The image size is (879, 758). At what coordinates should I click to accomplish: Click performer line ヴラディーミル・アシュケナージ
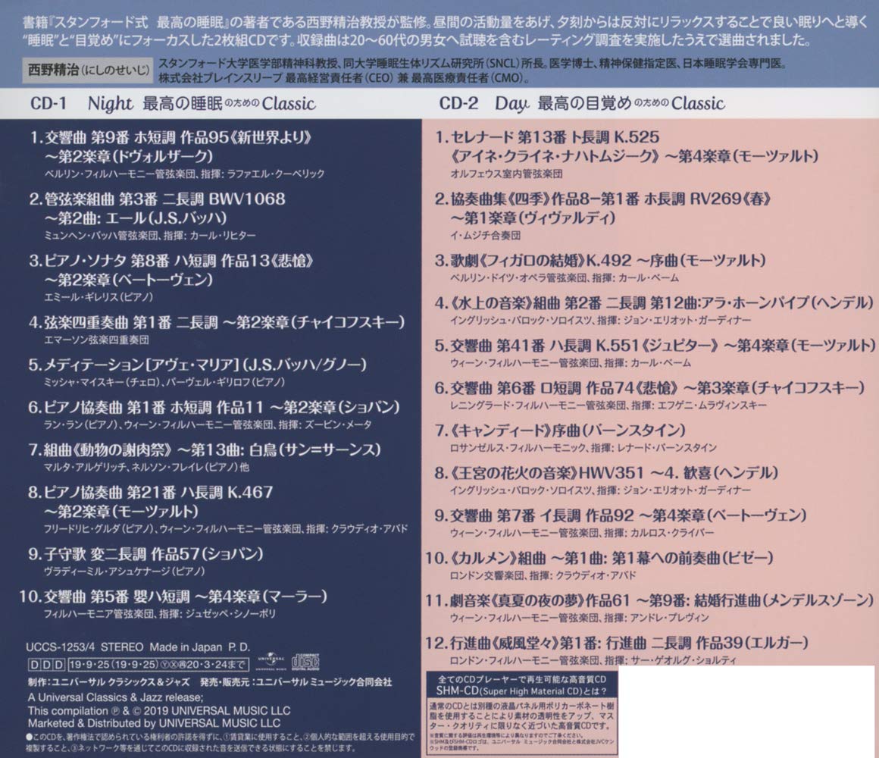pos(124,572)
